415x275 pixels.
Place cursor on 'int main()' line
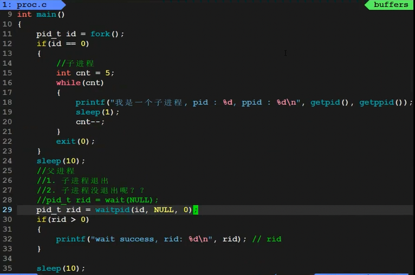[x=41, y=14]
